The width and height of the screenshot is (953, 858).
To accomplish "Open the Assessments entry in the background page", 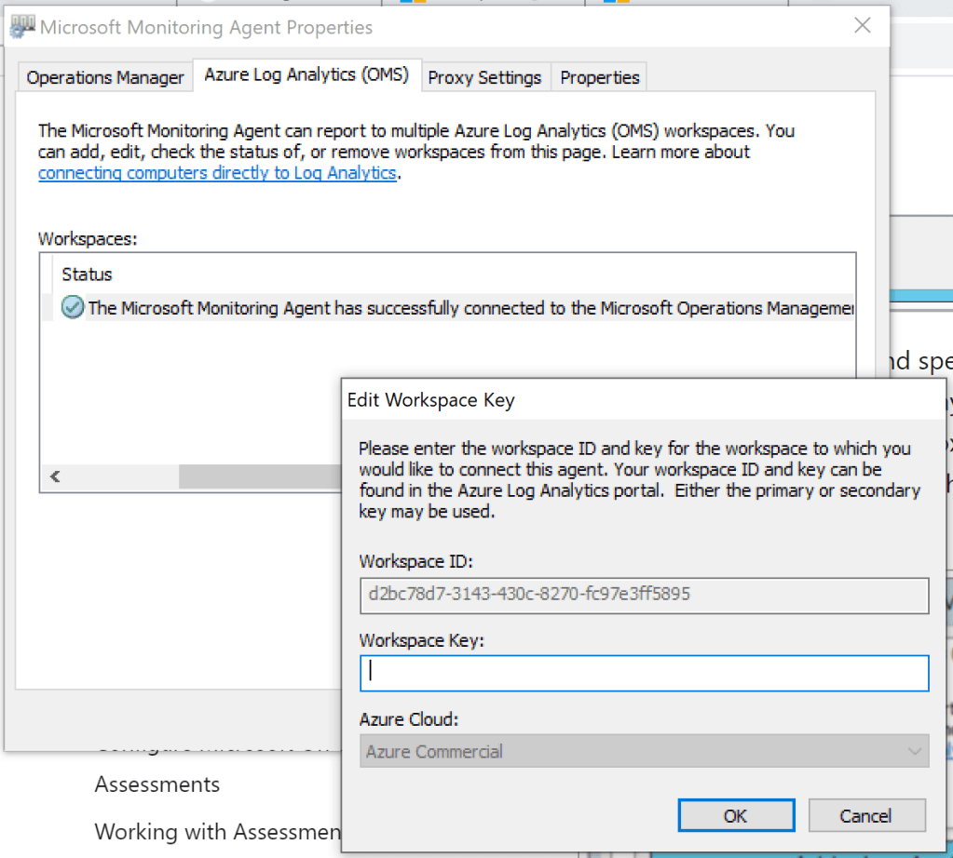I will pos(157,784).
